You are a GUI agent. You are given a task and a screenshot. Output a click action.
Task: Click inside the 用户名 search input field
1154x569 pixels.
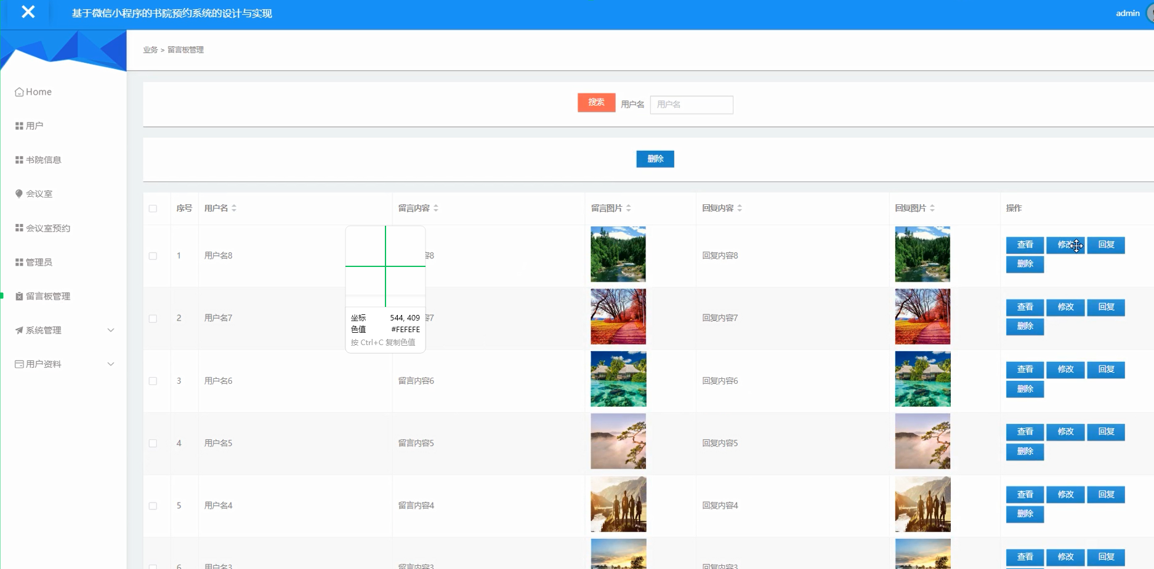(x=691, y=105)
